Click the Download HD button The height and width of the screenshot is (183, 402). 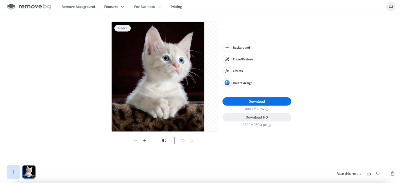pyautogui.click(x=257, y=117)
